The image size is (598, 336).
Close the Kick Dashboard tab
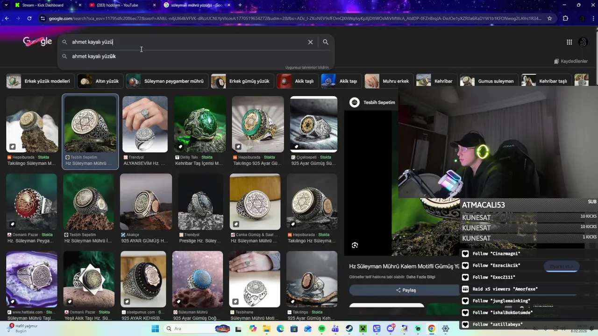tap(80, 5)
